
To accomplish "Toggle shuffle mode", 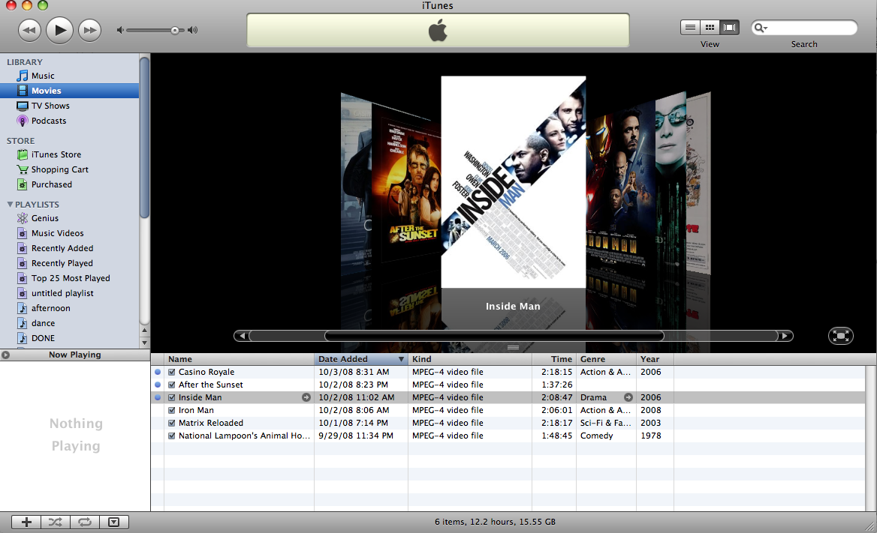I will coord(56,522).
